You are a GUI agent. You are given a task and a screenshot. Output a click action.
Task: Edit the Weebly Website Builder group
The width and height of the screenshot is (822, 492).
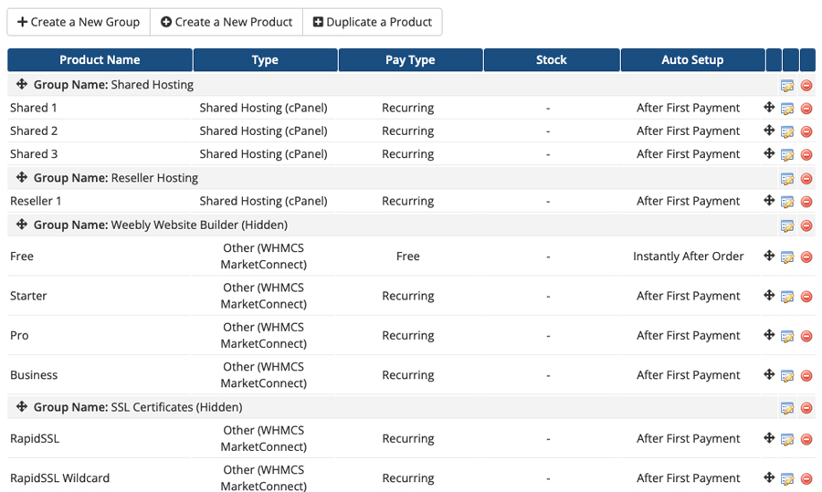[787, 225]
